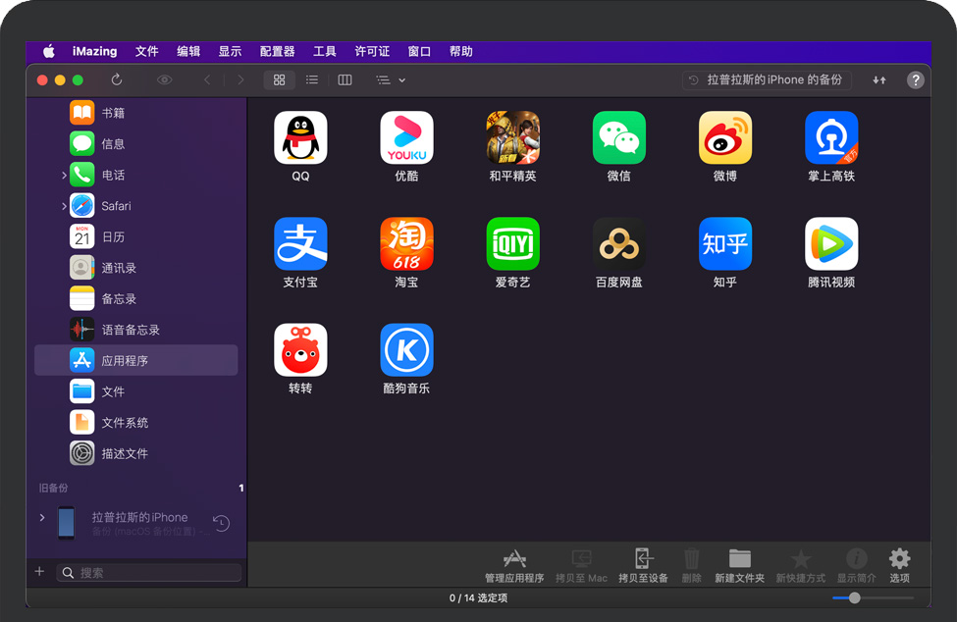The image size is (957, 622).
Task: Click the Copy to Device icon
Action: [x=643, y=559]
